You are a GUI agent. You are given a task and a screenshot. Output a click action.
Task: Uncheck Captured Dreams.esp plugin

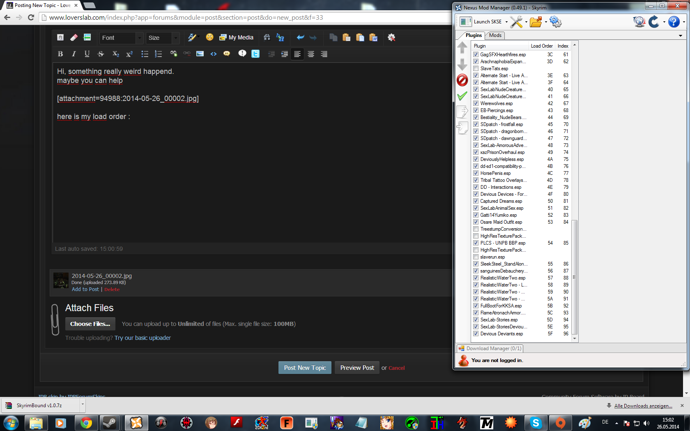click(476, 201)
